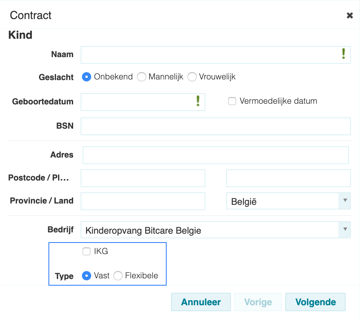
Task: Click into the BSN text field
Action: pos(216,126)
